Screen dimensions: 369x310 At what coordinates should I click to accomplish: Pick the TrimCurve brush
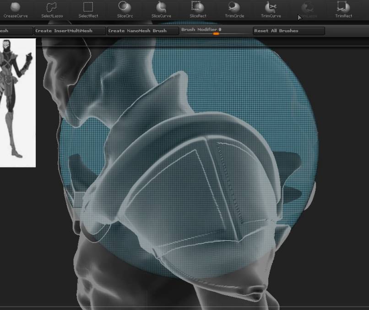(271, 10)
